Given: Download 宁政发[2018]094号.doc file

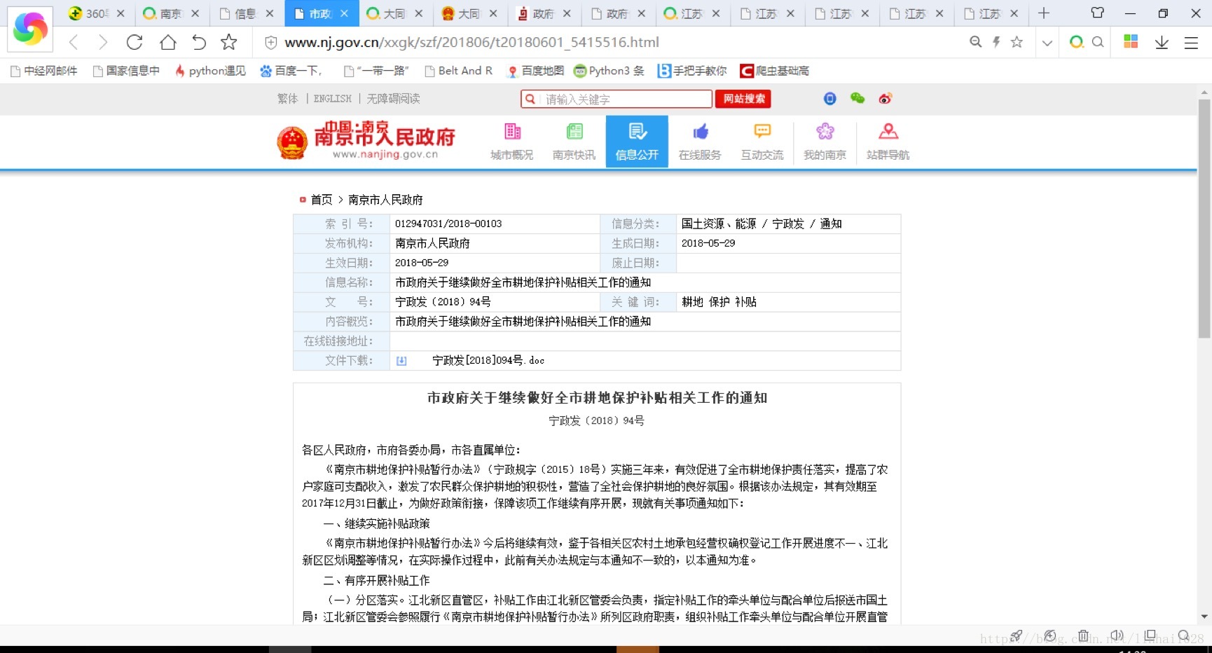Looking at the screenshot, I should (488, 361).
